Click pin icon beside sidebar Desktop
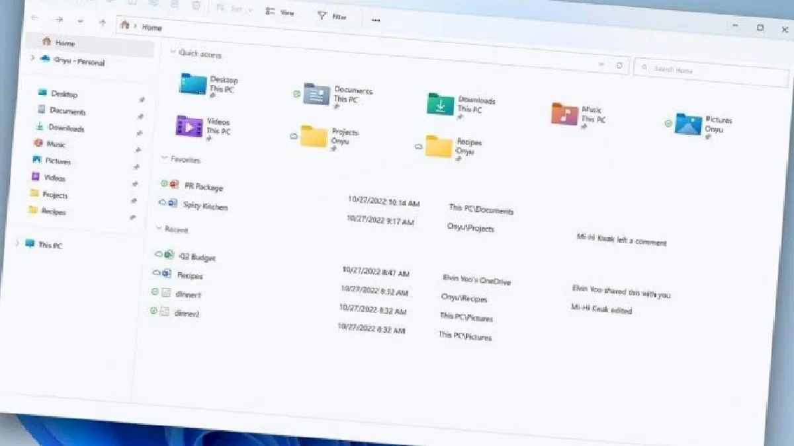This screenshot has width=794, height=446. 141,100
